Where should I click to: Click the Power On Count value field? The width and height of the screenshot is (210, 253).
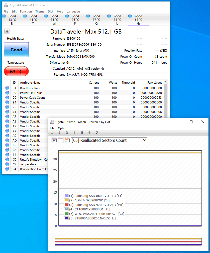tap(155, 57)
